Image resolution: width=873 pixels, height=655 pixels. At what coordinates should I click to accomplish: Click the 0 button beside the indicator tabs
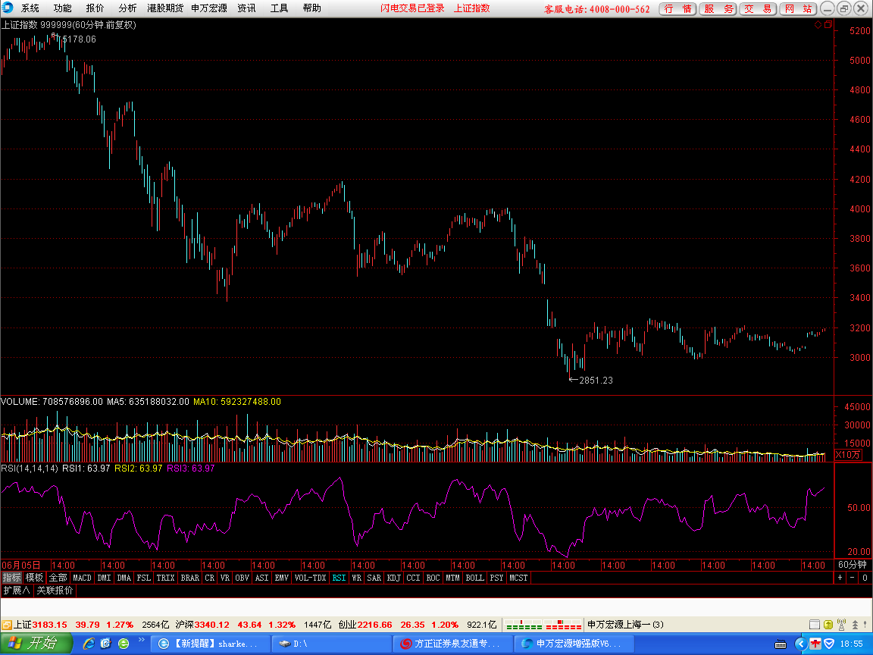[x=865, y=578]
